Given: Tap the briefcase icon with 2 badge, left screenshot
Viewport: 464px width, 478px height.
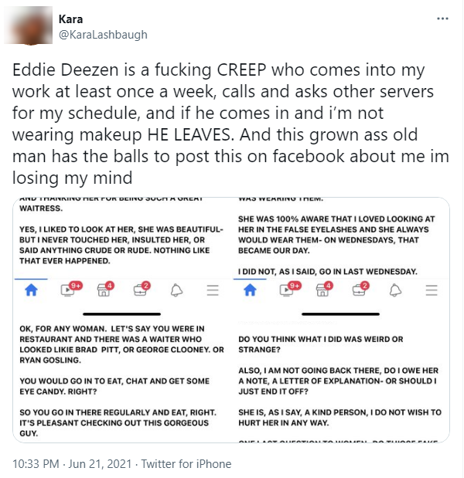Looking at the screenshot, I should pyautogui.click(x=142, y=289).
